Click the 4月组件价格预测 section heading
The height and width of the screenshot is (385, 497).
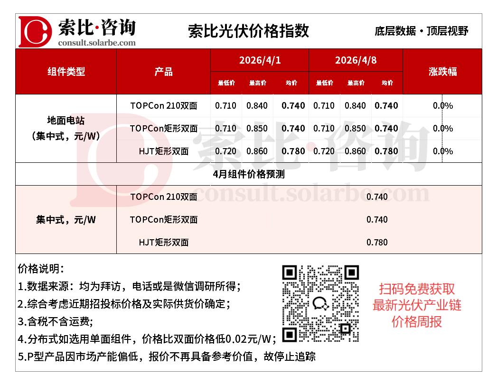[248, 174]
